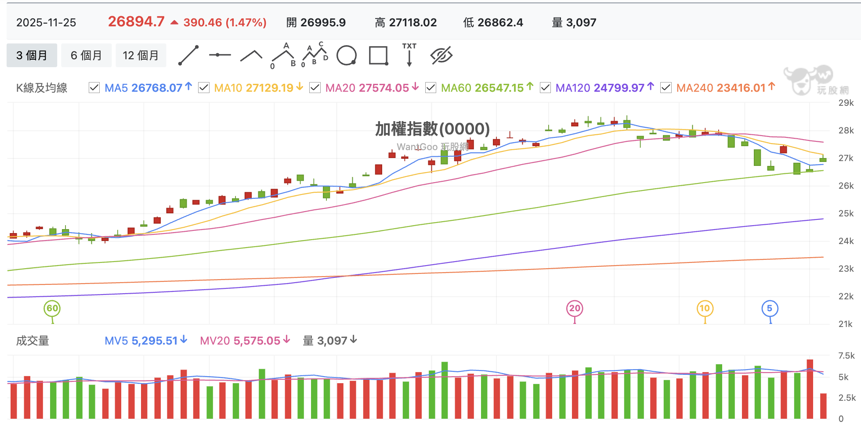Click the latest candlestick on the chart

click(x=823, y=159)
